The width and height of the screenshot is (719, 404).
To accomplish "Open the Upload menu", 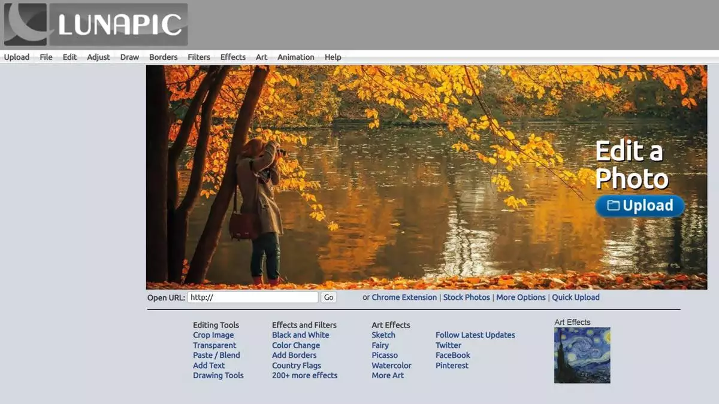I will click(x=17, y=57).
